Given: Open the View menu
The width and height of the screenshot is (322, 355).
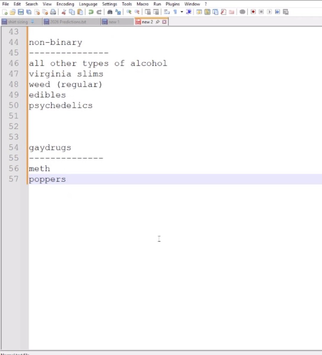Looking at the screenshot, I should pos(47,4).
